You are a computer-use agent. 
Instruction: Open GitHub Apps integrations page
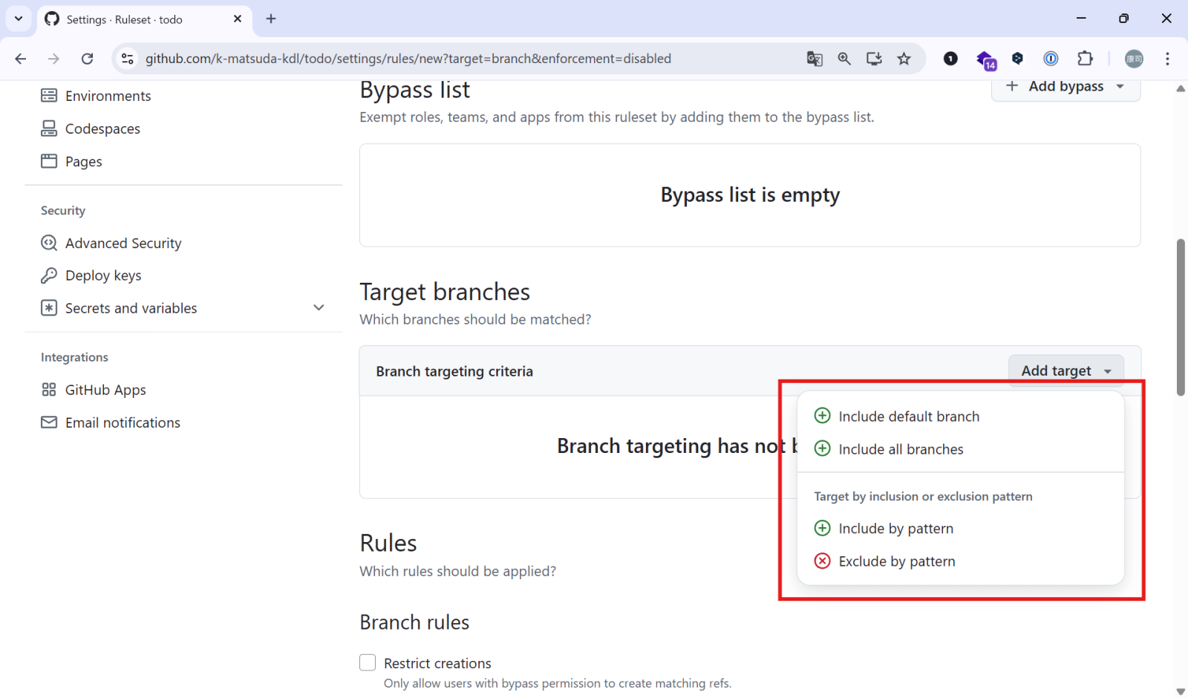point(105,390)
